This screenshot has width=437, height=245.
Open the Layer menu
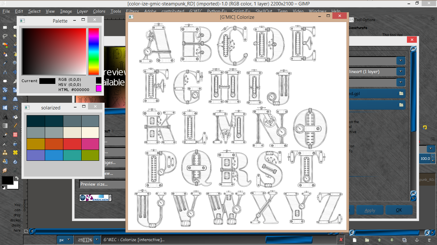click(x=82, y=11)
